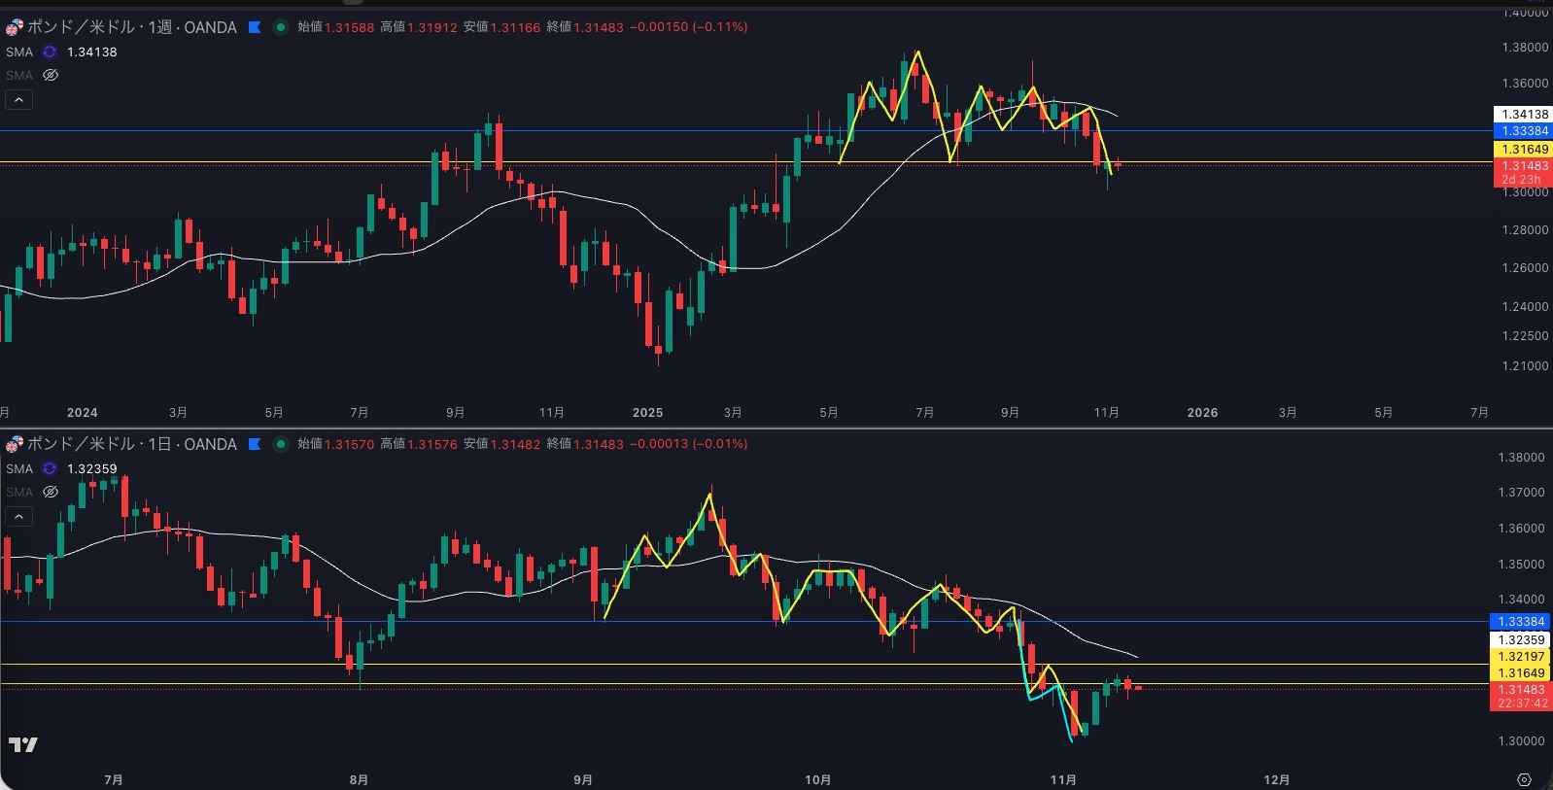1553x790 pixels.
Task: Open chart settings gear at bottom right
Action: [x=1524, y=779]
